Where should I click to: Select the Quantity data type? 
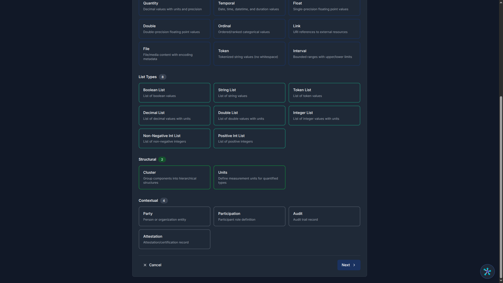point(174,6)
